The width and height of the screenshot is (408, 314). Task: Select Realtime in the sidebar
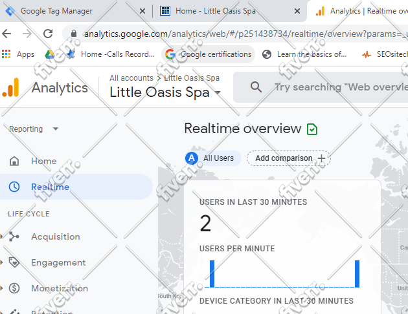tap(76, 187)
